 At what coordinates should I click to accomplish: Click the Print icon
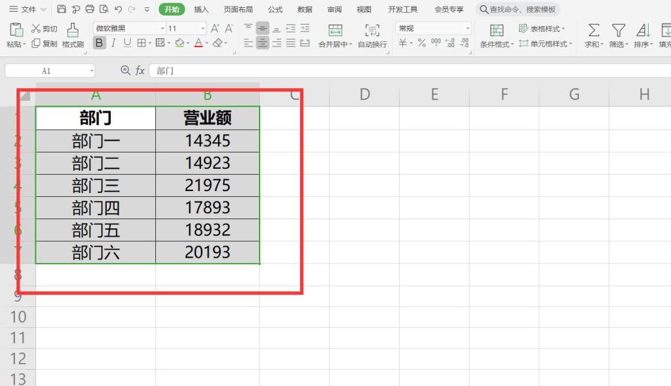click(88, 9)
